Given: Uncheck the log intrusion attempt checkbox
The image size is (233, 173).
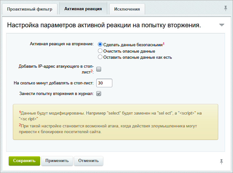Looking at the screenshot, I should (99, 94).
